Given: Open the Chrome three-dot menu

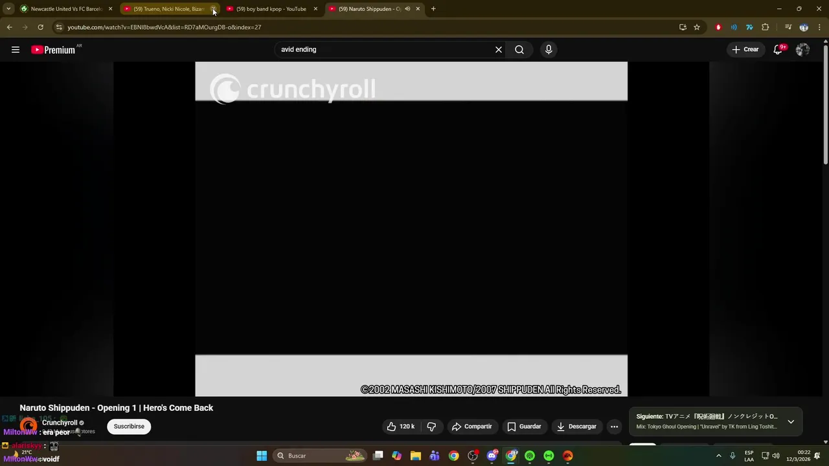Looking at the screenshot, I should (819, 27).
